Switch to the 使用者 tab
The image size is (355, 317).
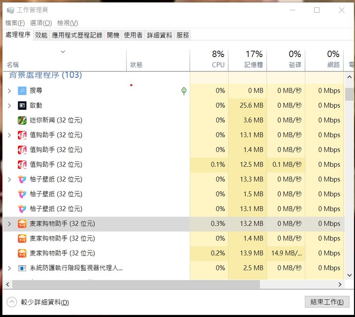[x=133, y=35]
